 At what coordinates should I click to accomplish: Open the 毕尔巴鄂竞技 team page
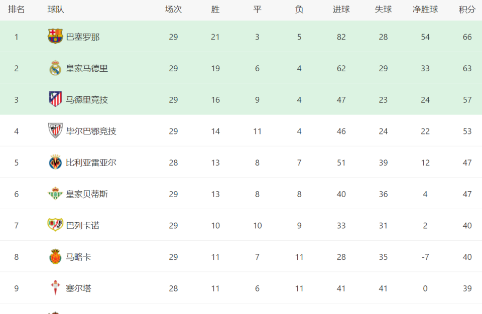click(x=91, y=131)
